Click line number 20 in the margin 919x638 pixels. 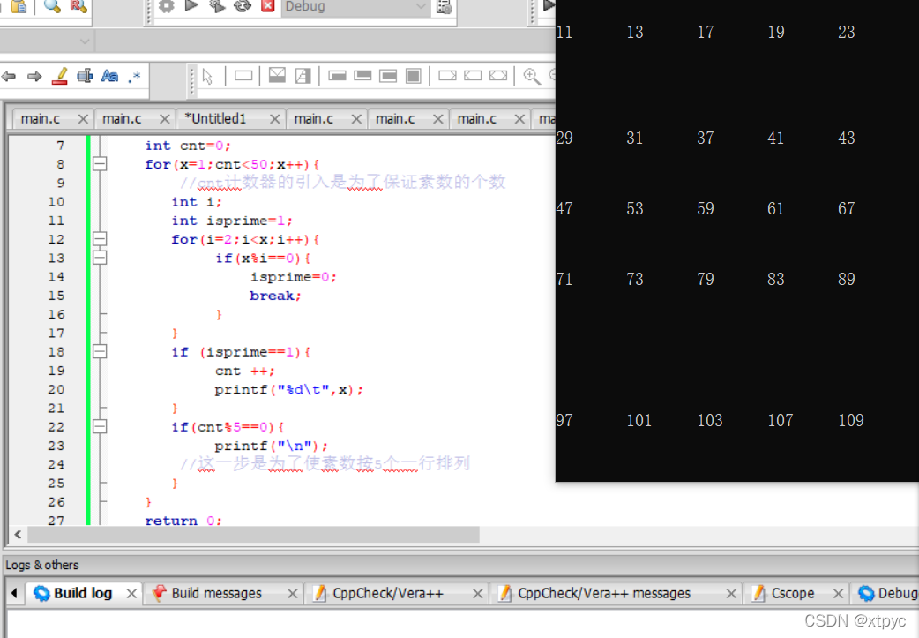(56, 389)
